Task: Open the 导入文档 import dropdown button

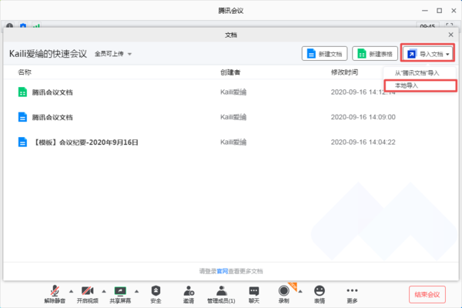Action: click(x=427, y=54)
